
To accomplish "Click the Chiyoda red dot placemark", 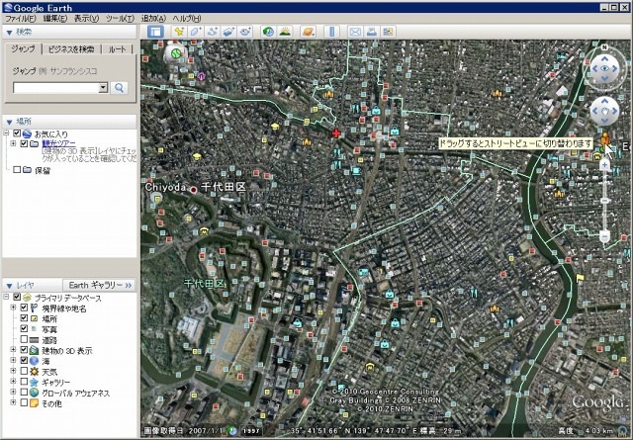I will click(194, 190).
